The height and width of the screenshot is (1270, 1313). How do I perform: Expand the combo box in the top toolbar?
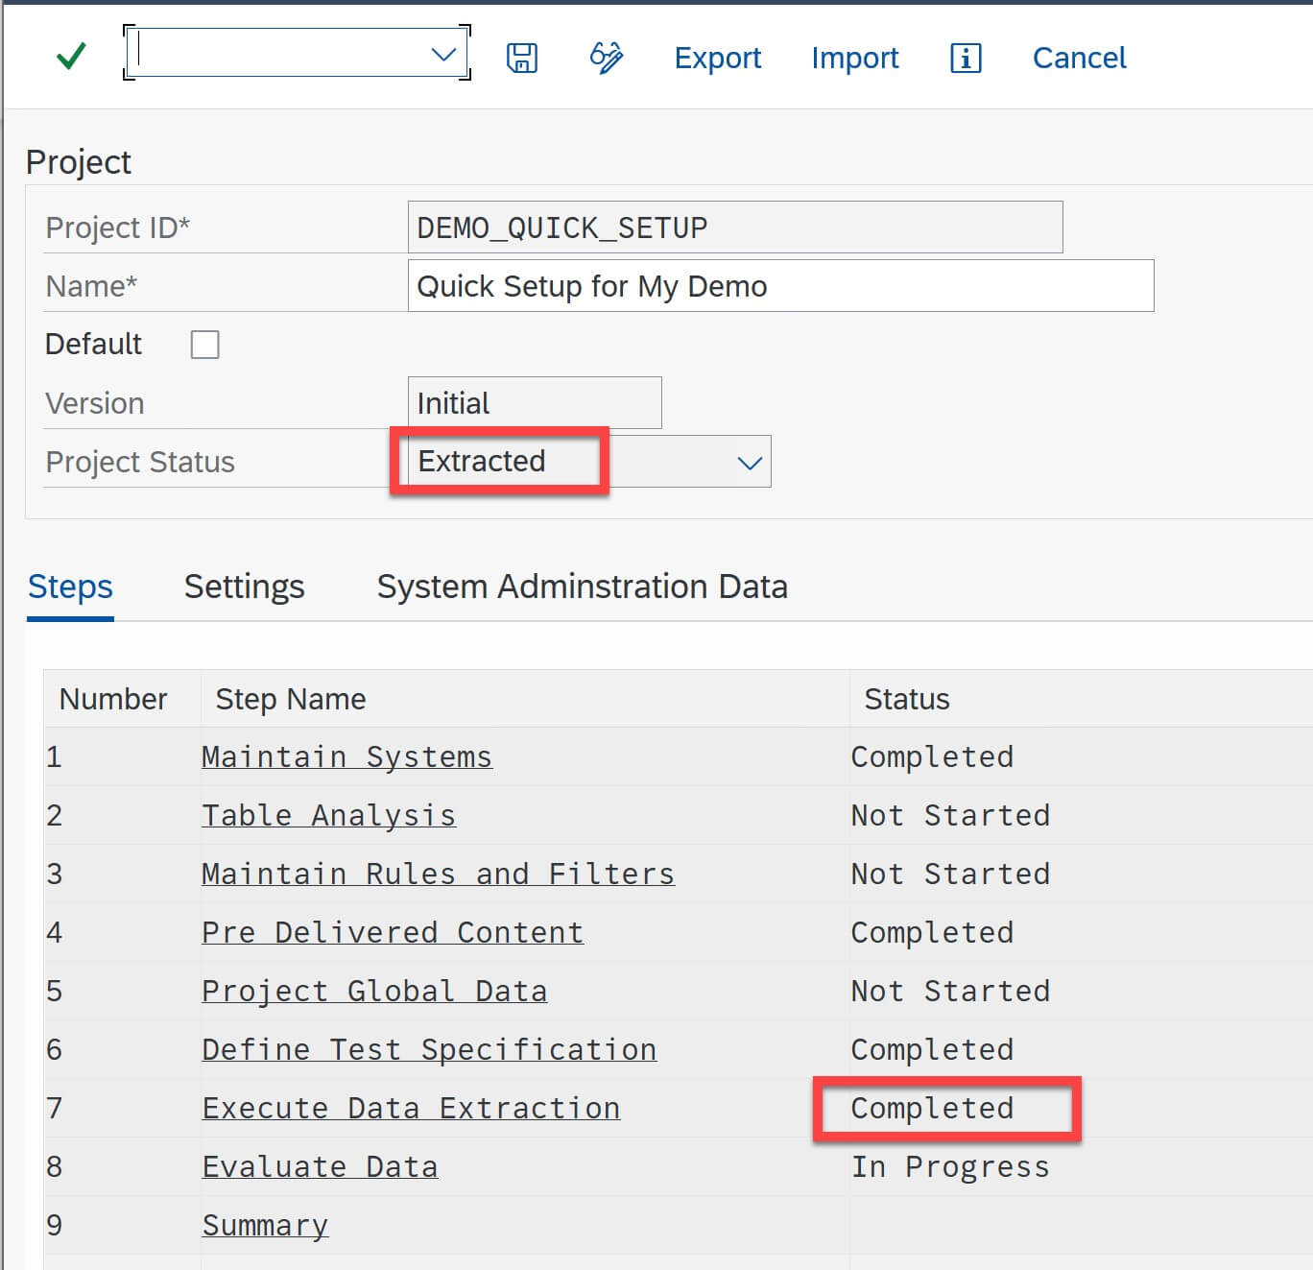(442, 55)
